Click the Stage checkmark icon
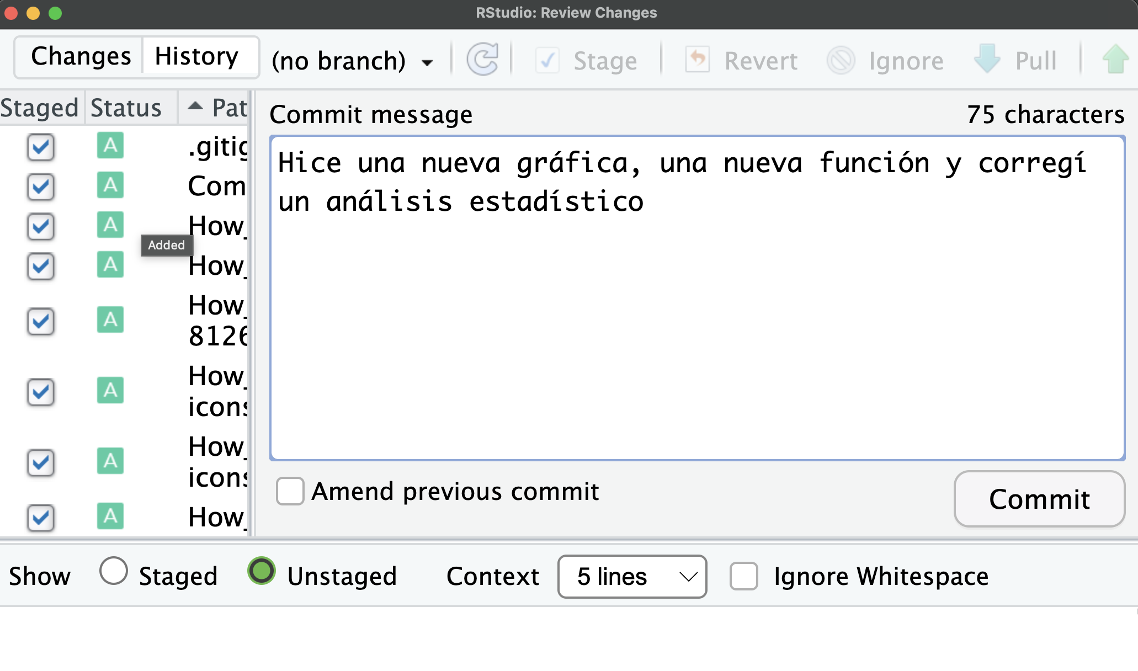Viewport: 1138px width, 671px height. pyautogui.click(x=547, y=60)
